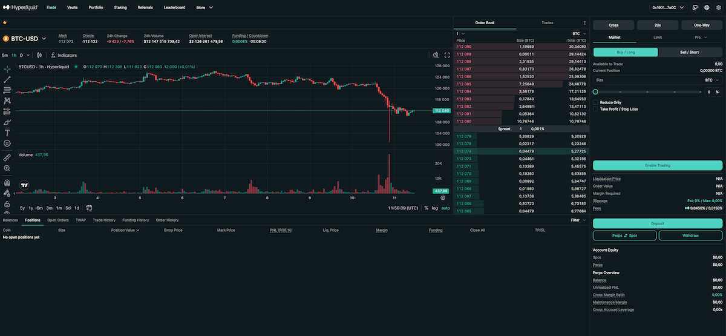The width and height of the screenshot is (726, 336).
Task: Click the Enable Trading button
Action: click(658, 165)
